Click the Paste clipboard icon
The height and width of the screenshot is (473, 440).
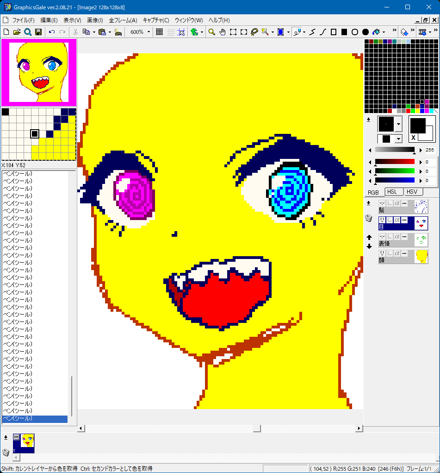(x=102, y=32)
